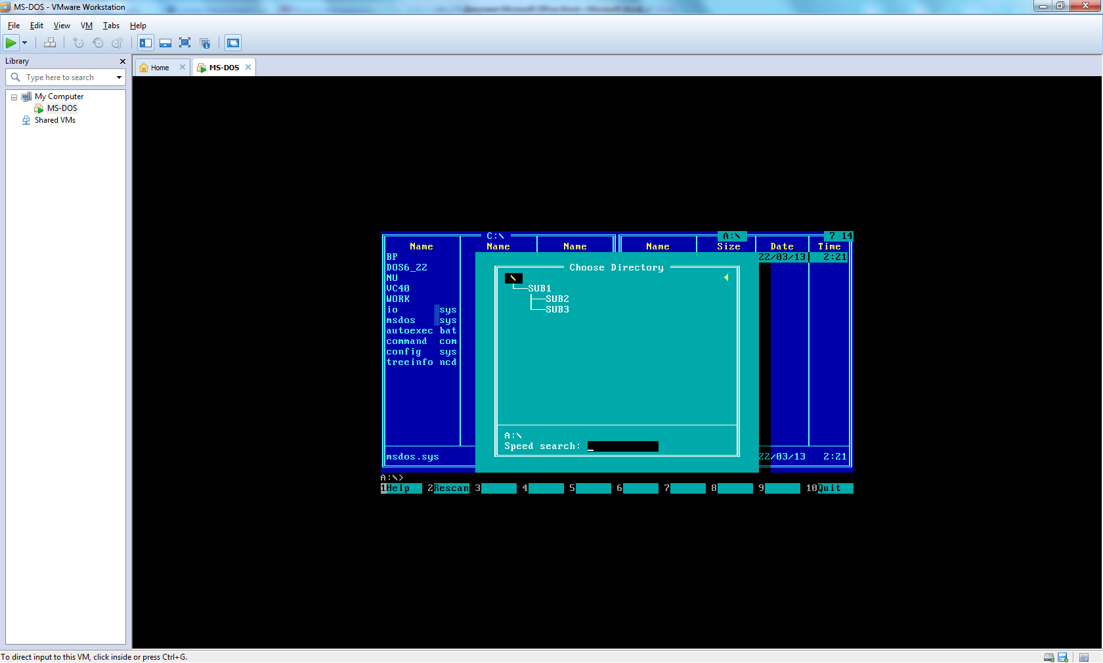Image resolution: width=1103 pixels, height=663 pixels.
Task: Close the MS-DOS tab
Action: pyautogui.click(x=248, y=67)
